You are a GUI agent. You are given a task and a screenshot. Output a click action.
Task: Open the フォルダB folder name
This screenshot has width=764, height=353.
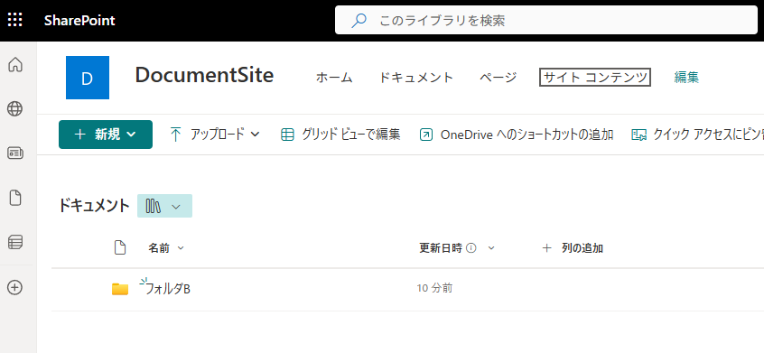click(168, 289)
